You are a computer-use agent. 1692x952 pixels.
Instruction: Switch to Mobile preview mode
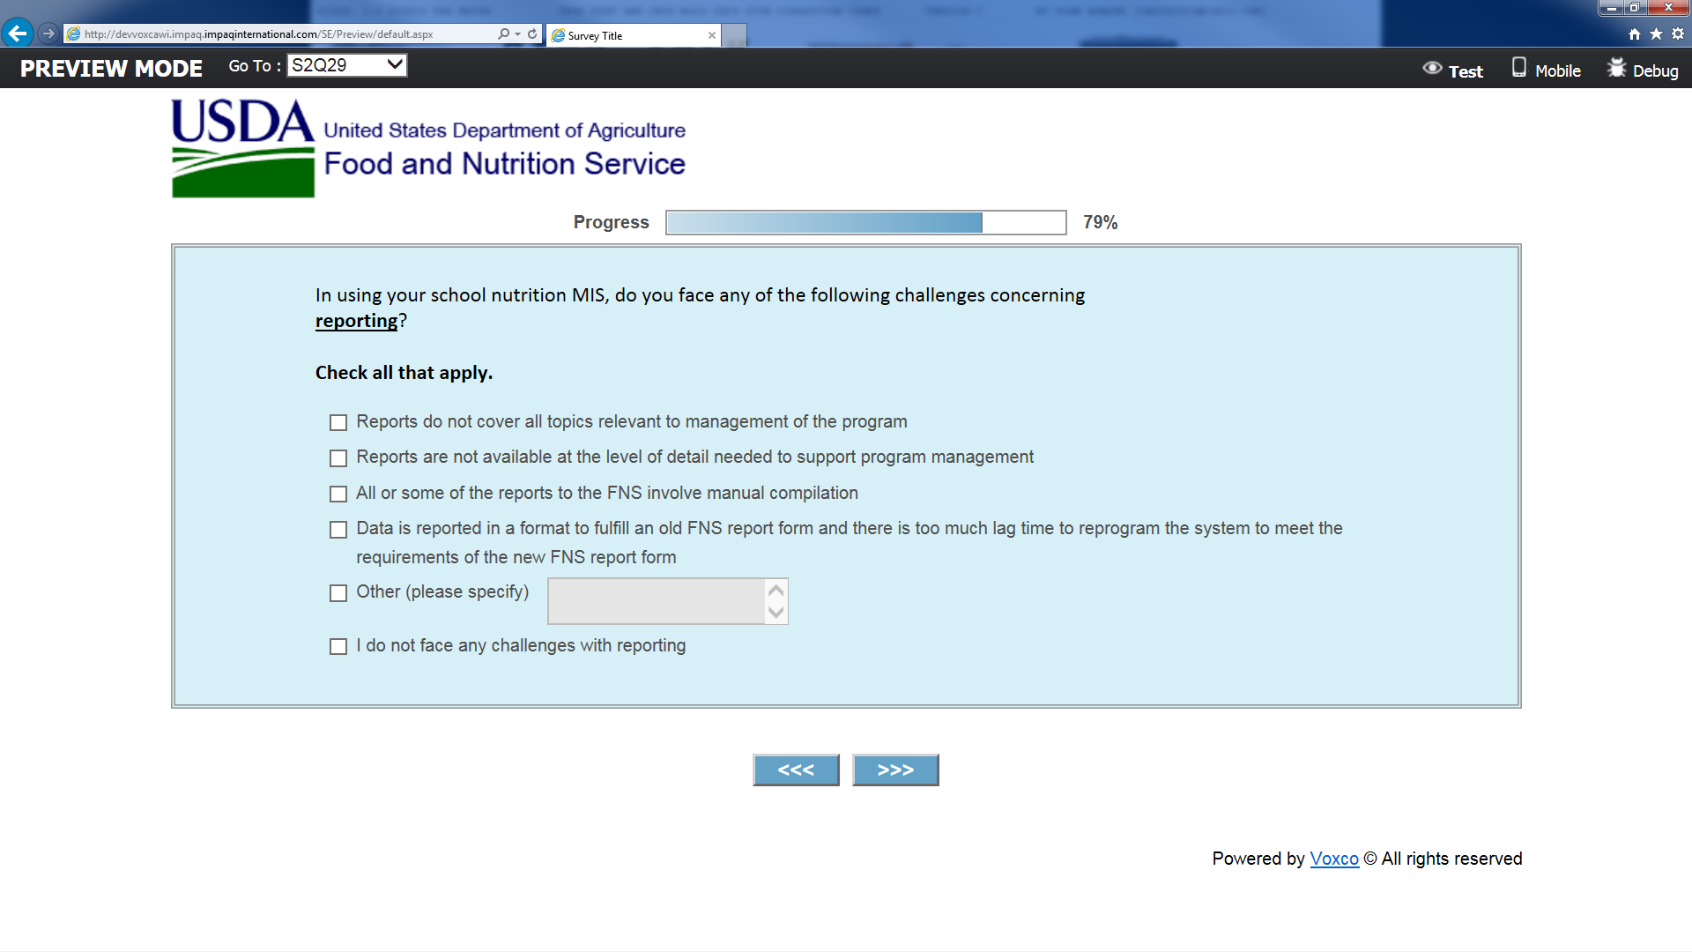[1547, 71]
